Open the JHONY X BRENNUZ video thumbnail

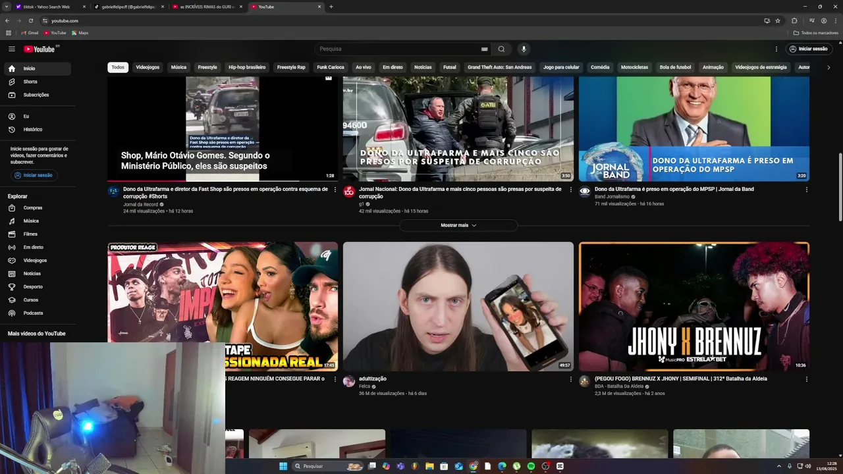(694, 307)
